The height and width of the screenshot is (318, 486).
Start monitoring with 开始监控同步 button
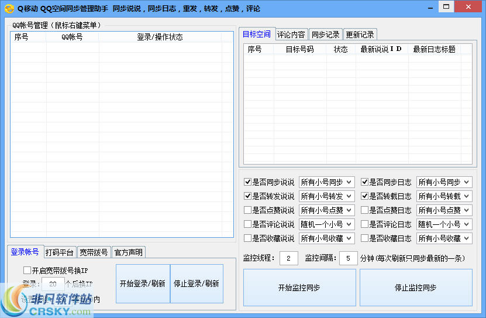[299, 288]
